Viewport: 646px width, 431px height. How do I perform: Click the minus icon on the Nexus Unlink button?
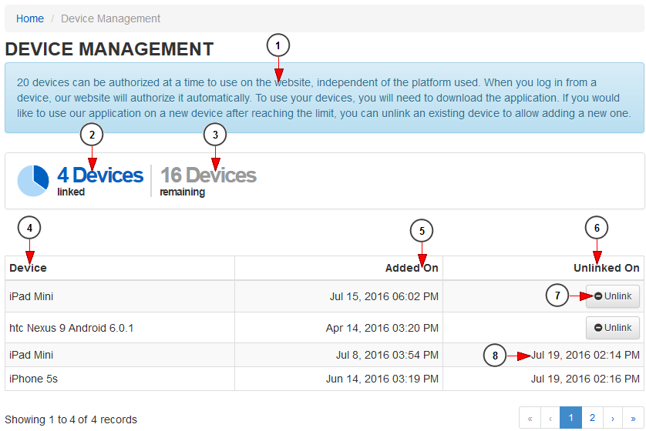[598, 328]
